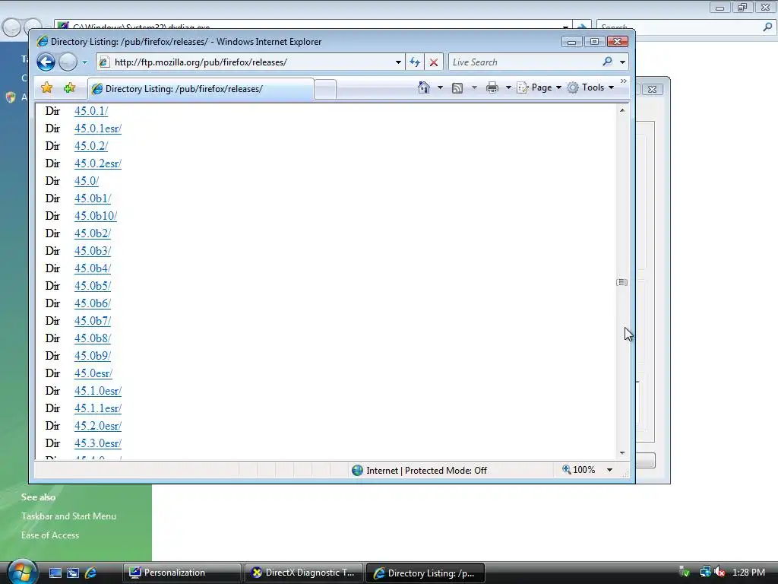Select the Directory Listing browser tab

point(201,89)
